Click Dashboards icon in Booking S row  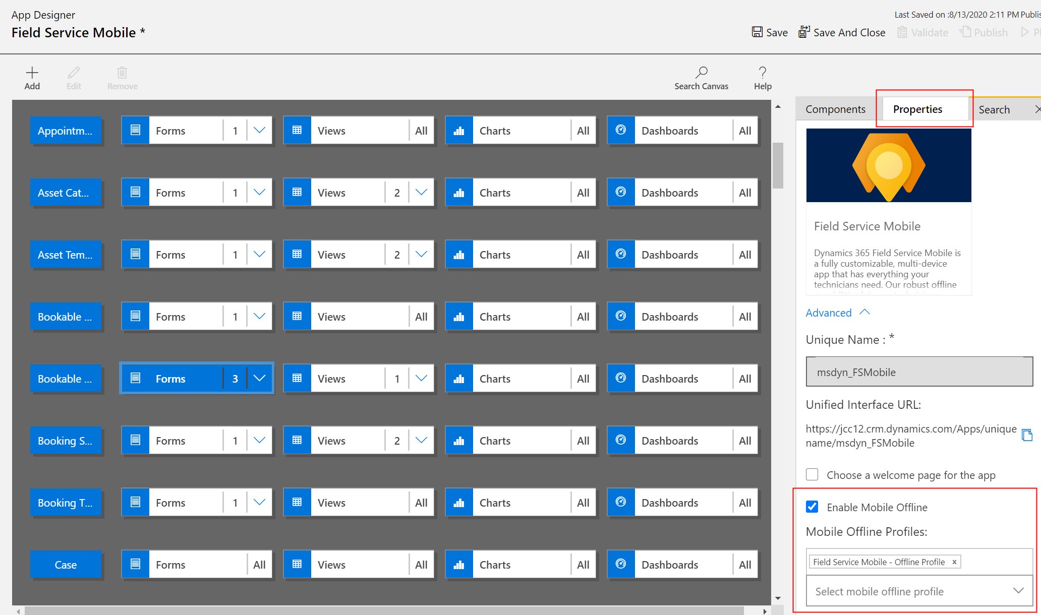pyautogui.click(x=621, y=441)
